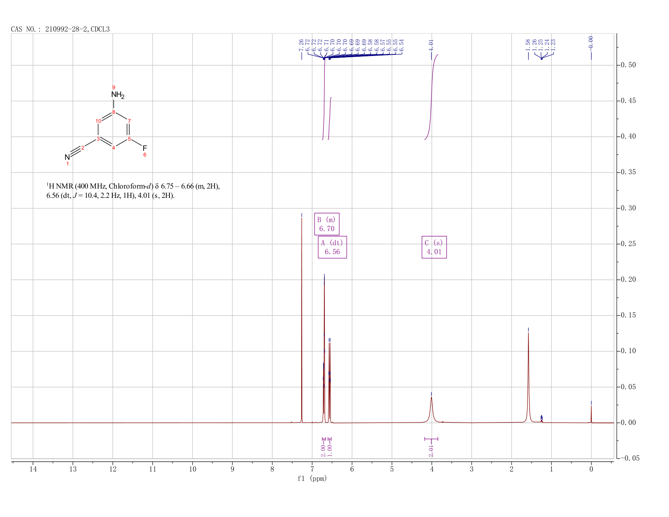Click the B (m) 6.70 multiplet box
The width and height of the screenshot is (669, 517).
click(327, 224)
